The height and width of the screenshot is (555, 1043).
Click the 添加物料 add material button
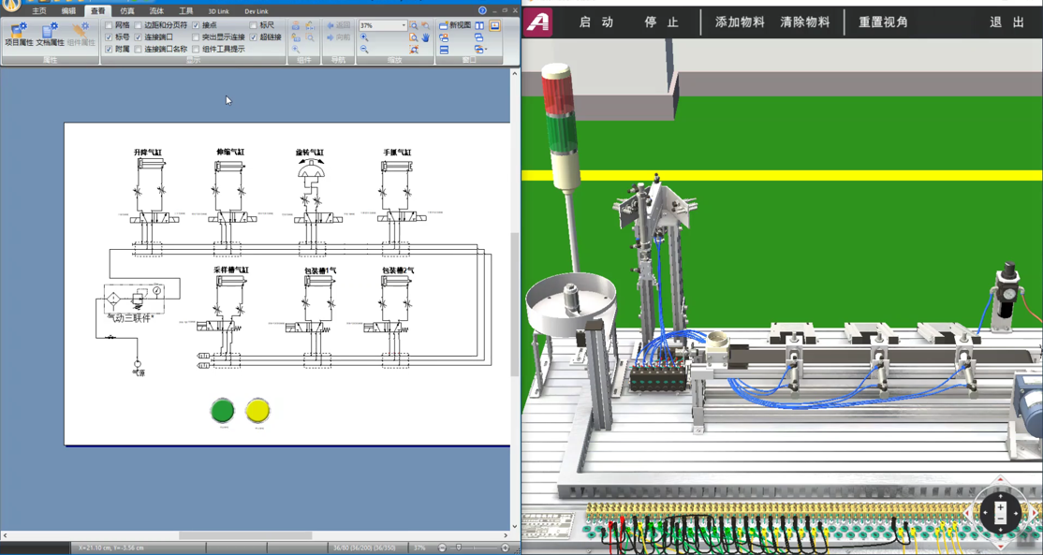click(740, 22)
